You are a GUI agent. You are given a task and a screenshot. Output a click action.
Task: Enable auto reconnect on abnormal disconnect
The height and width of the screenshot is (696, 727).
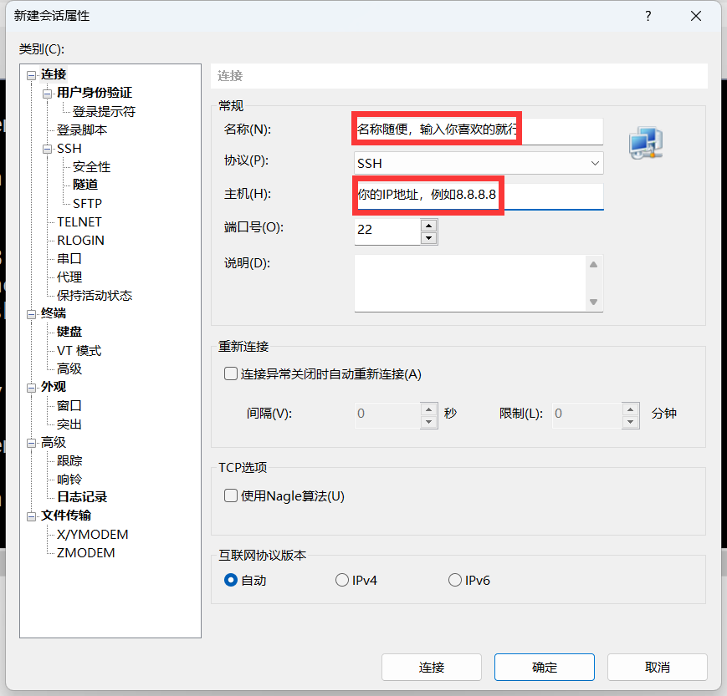pyautogui.click(x=231, y=373)
